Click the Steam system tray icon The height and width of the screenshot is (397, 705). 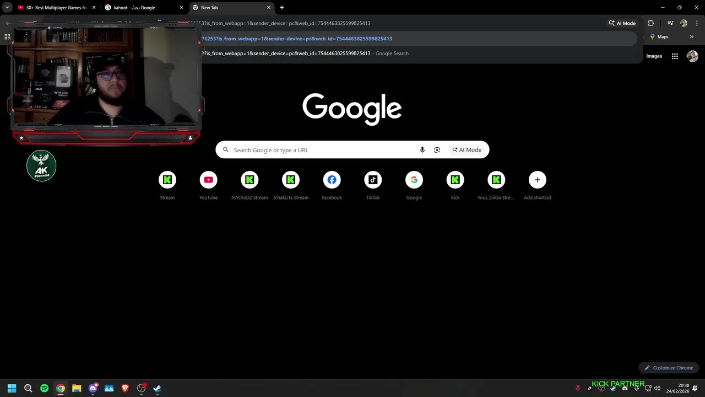coord(613,388)
